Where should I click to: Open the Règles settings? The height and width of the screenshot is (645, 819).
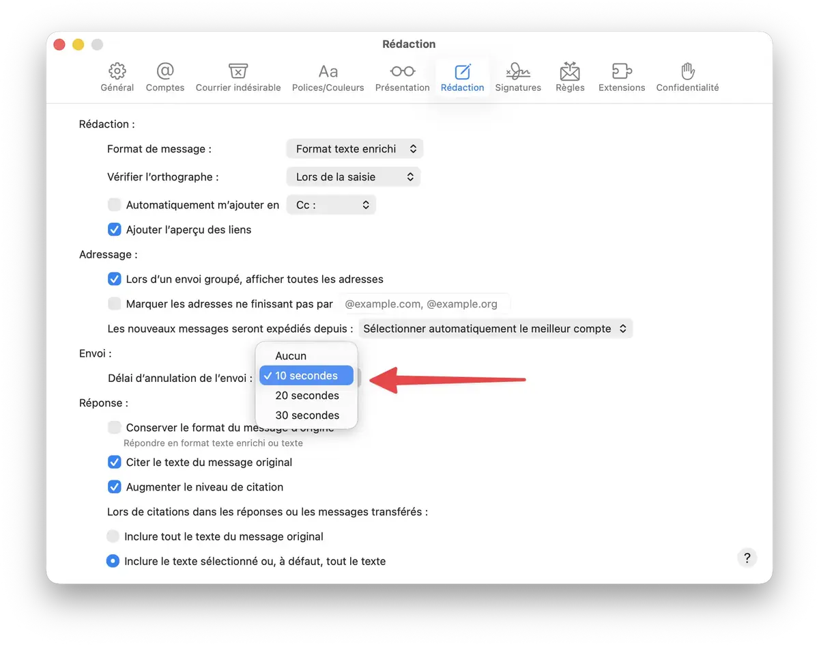[x=569, y=77]
